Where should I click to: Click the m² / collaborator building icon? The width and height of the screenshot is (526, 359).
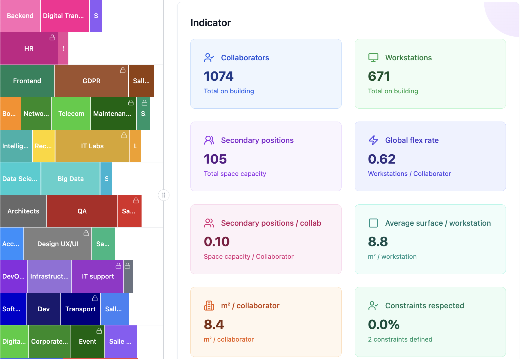209,306
